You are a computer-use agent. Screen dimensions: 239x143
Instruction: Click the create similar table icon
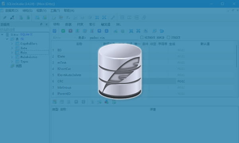[155, 31]
